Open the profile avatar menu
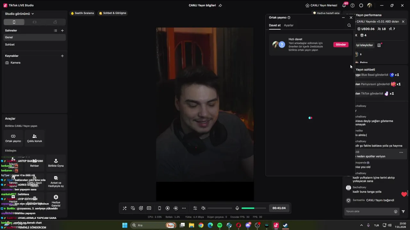Viewport: 410px width, 230px height. point(370,5)
